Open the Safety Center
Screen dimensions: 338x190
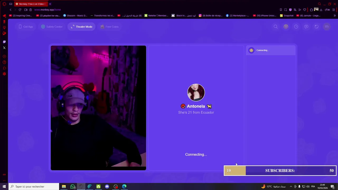click(x=52, y=27)
